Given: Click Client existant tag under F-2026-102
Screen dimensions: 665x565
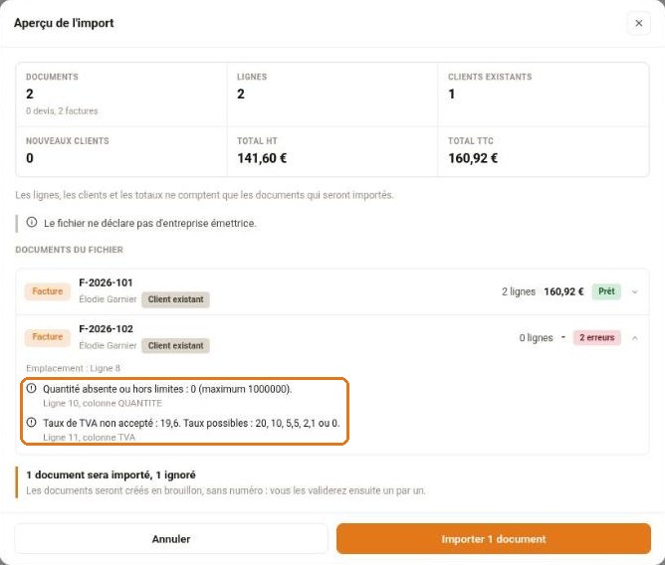Looking at the screenshot, I should [175, 345].
